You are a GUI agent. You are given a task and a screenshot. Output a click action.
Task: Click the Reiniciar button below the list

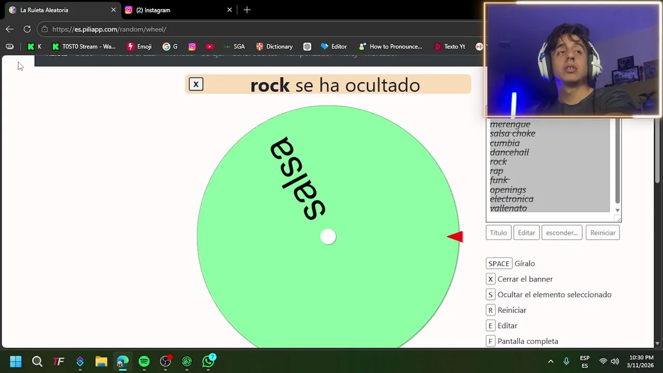603,233
